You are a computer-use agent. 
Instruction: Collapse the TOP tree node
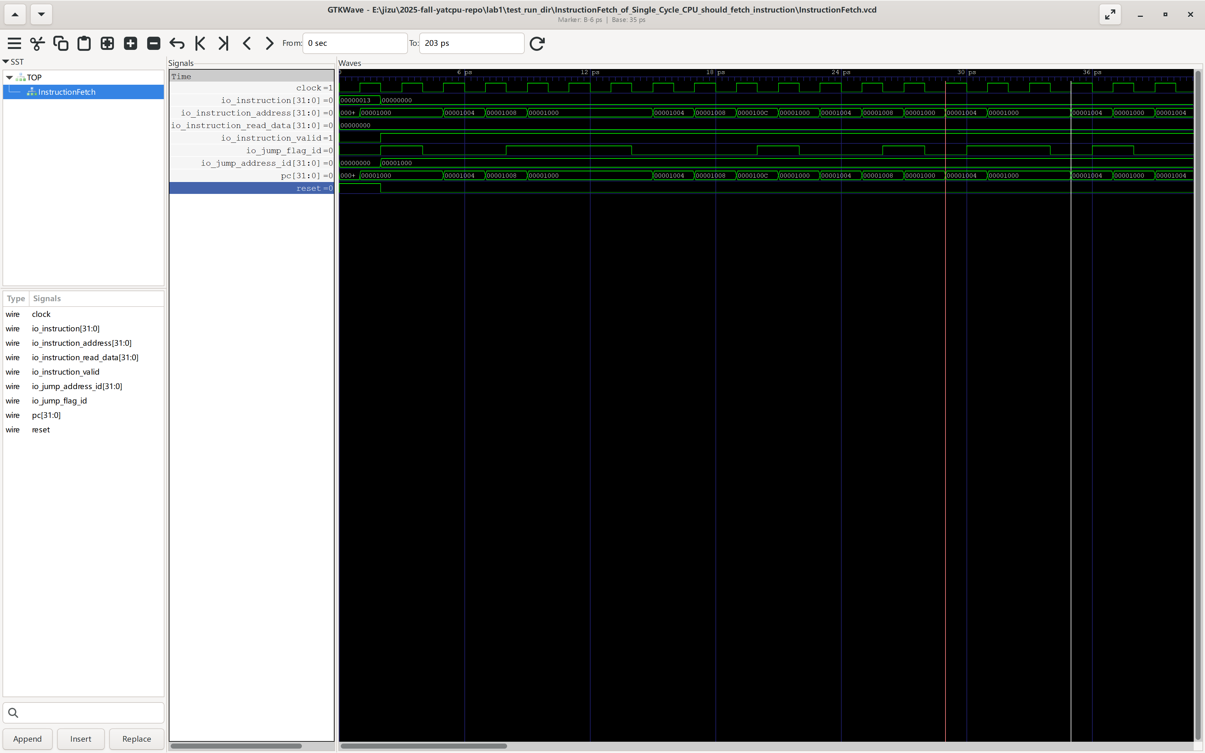[9, 77]
